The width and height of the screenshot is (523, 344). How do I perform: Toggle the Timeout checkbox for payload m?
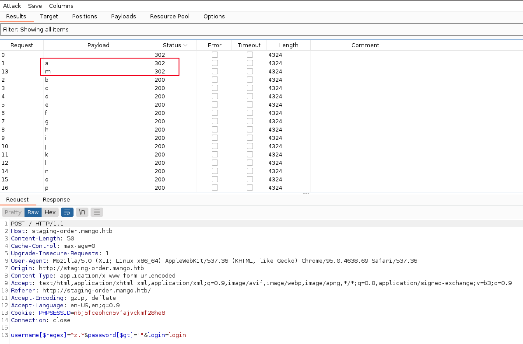pos(249,71)
